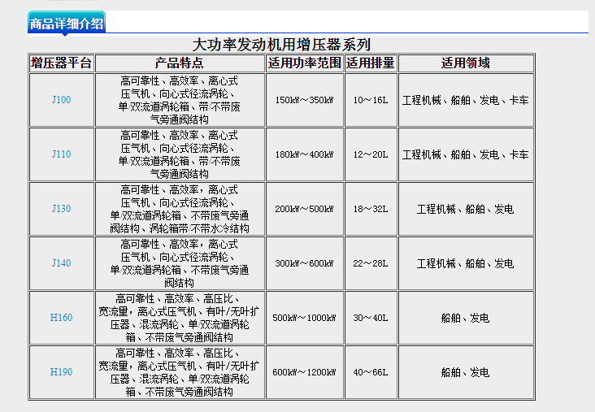
Task: Open the 商品详细介绍 tab
Action: [67, 23]
